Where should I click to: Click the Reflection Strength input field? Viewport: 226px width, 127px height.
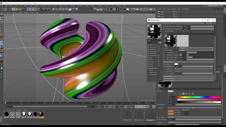point(183,55)
